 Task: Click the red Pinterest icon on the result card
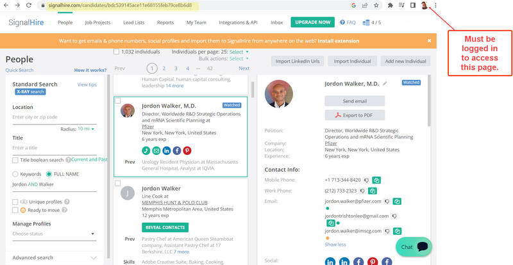coord(187,150)
